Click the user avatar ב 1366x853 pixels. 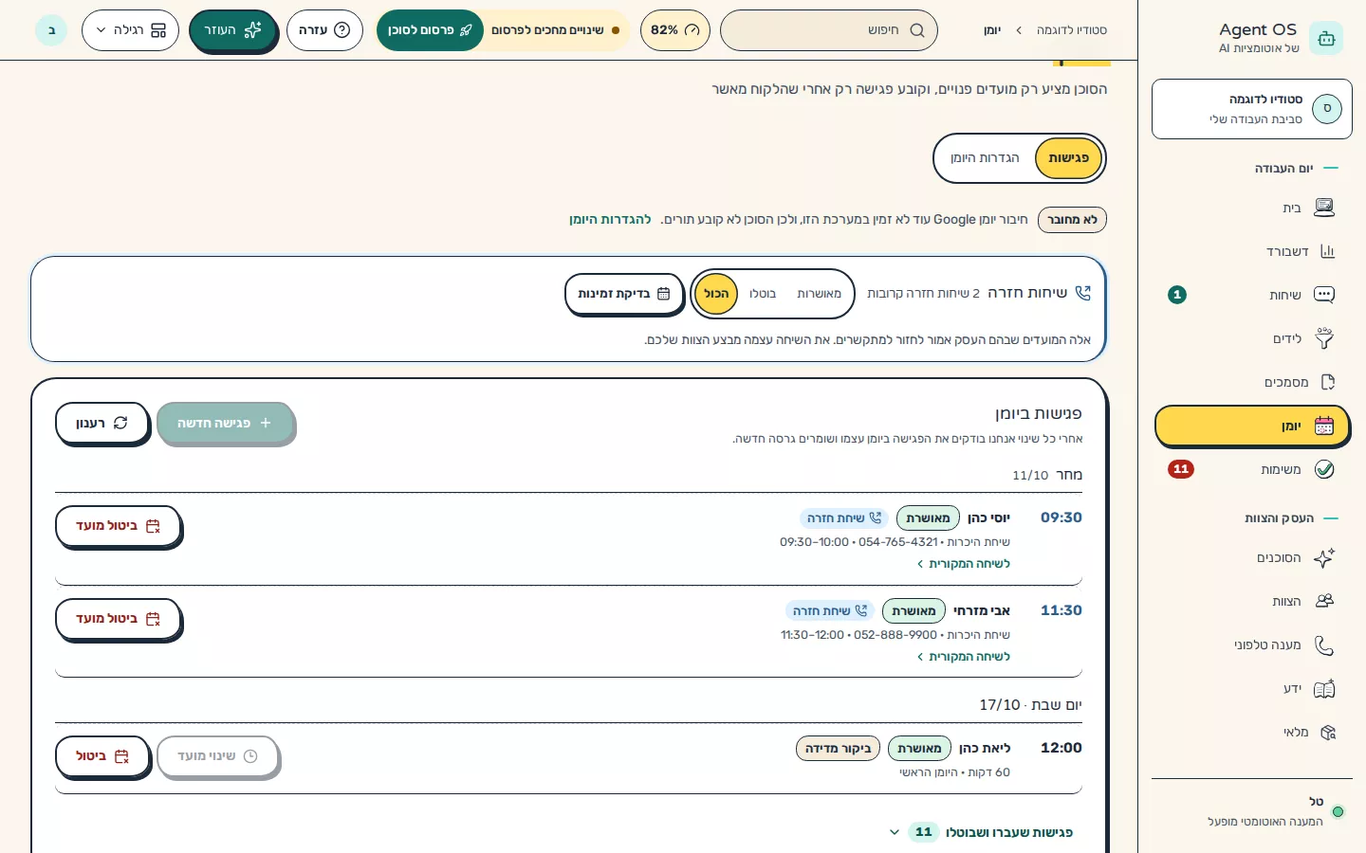(51, 30)
